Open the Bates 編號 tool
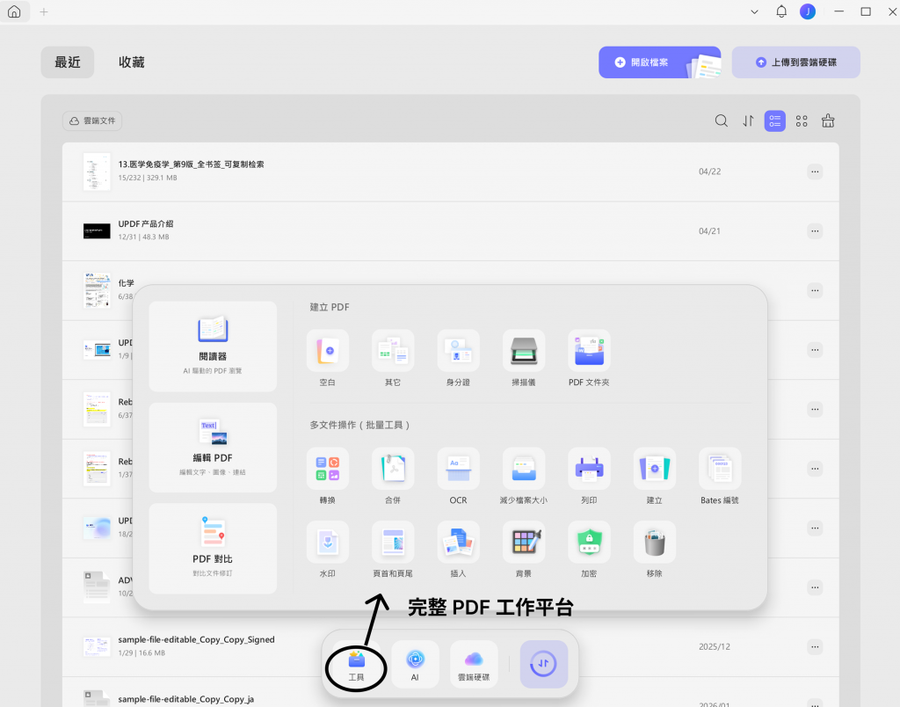Screen dimensions: 900x707 (x=720, y=469)
